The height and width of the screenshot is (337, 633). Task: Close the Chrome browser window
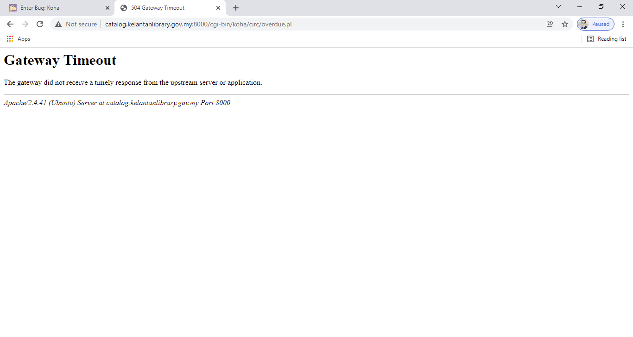[x=622, y=6]
